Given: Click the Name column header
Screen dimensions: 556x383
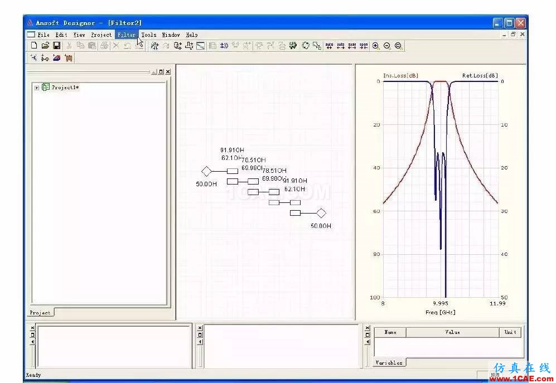Looking at the screenshot, I should [x=390, y=332].
